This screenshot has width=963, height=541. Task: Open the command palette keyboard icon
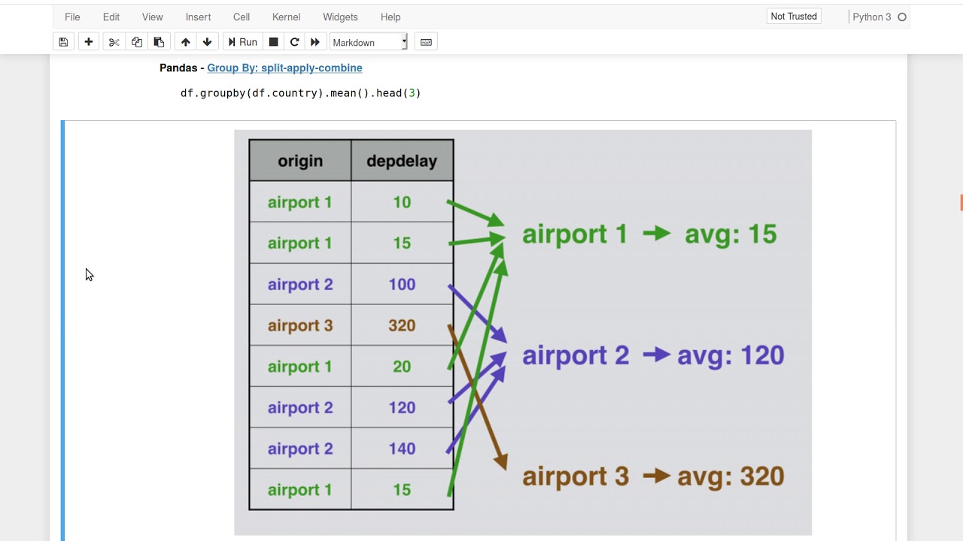pos(426,42)
